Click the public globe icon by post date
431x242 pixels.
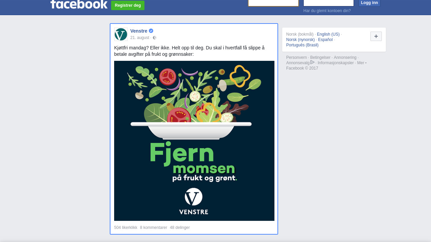[155, 38]
